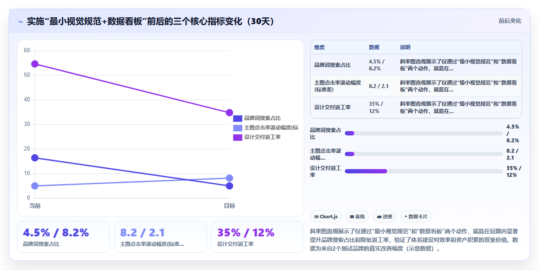The height and width of the screenshot is (270, 539).
Task: Click the 设计交付返工率 progress bar
Action: coord(423,171)
